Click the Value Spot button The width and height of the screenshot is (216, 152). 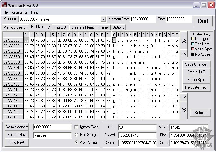coord(196,80)
